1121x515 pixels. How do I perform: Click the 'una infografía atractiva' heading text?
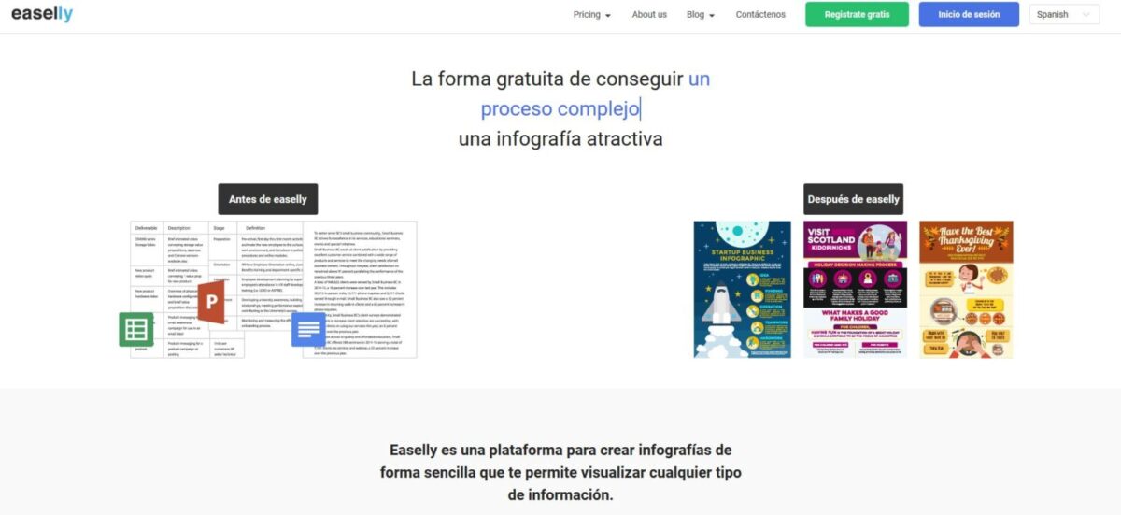coord(560,139)
